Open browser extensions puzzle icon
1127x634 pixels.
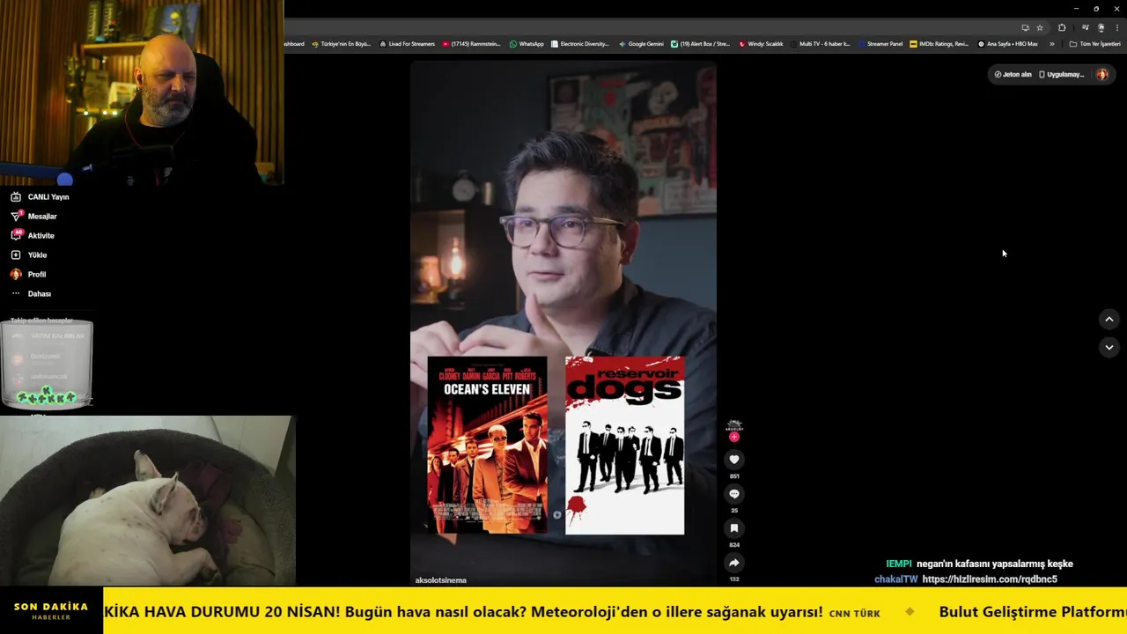click(1062, 27)
